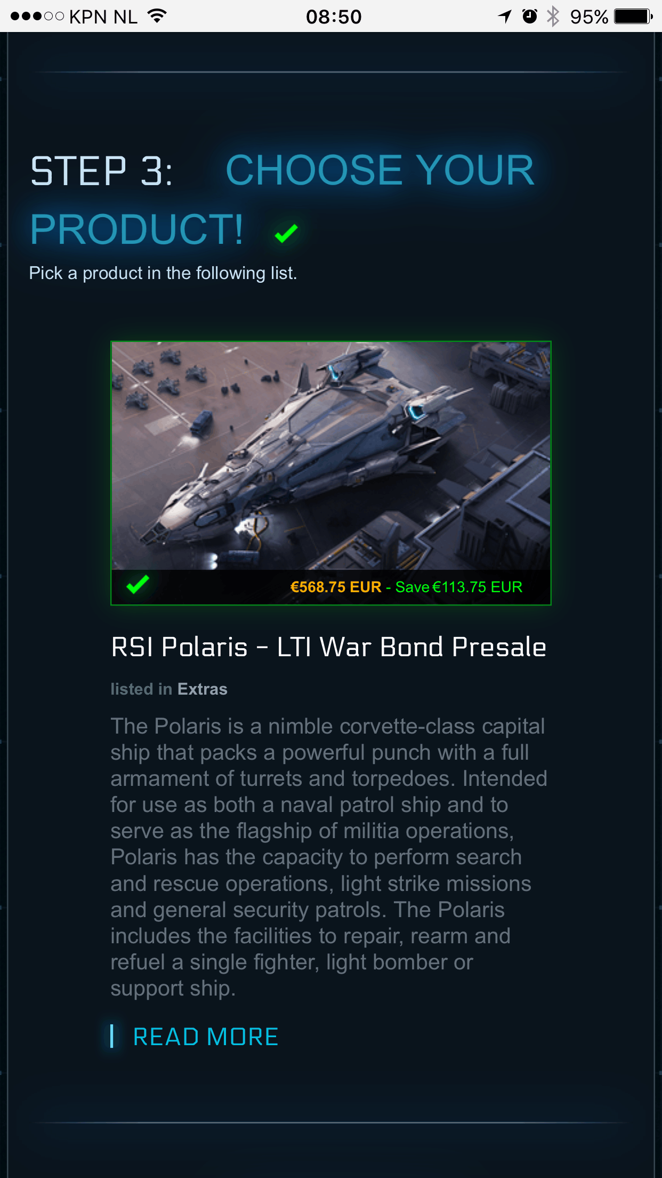Click the Save €113.75 EUR text

point(458,587)
